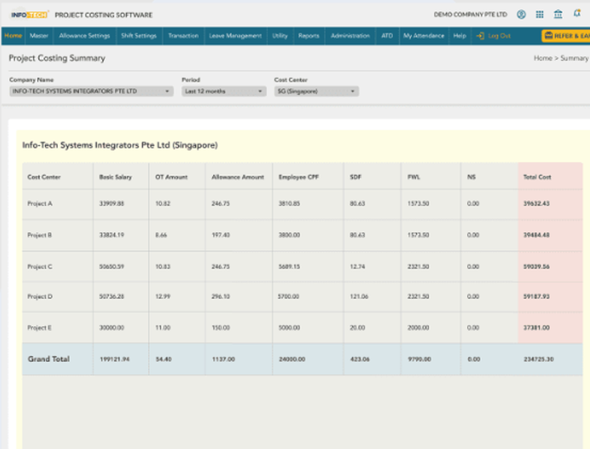Screen dimensions: 590x449
Task: Click the FWL column header
Action: click(414, 177)
